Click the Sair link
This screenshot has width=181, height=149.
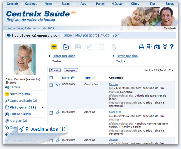point(115,35)
